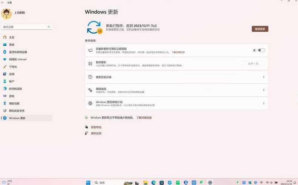The width and height of the screenshot is (298, 185).
Task: Select the person icon for 帐户
Action: (x=5, y=81)
